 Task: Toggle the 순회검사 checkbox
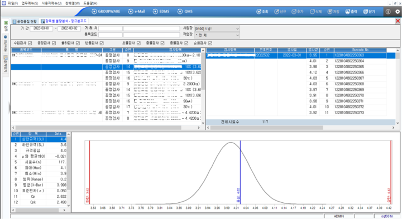210,43
